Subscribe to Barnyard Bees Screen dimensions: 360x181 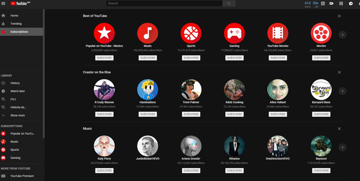point(321,114)
